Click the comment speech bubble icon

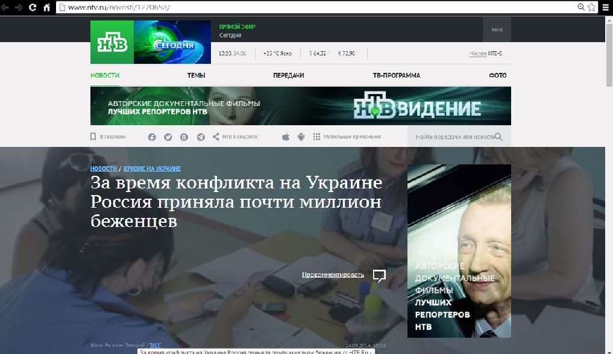379,275
